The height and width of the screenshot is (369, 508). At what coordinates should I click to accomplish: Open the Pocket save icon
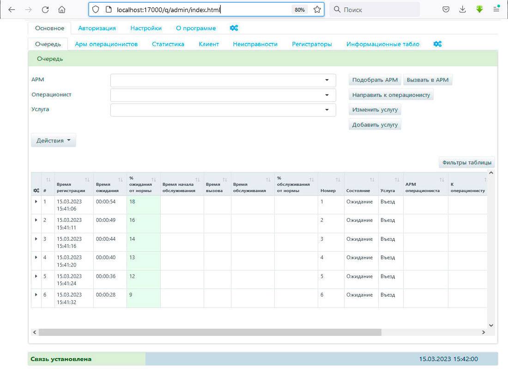tap(446, 10)
